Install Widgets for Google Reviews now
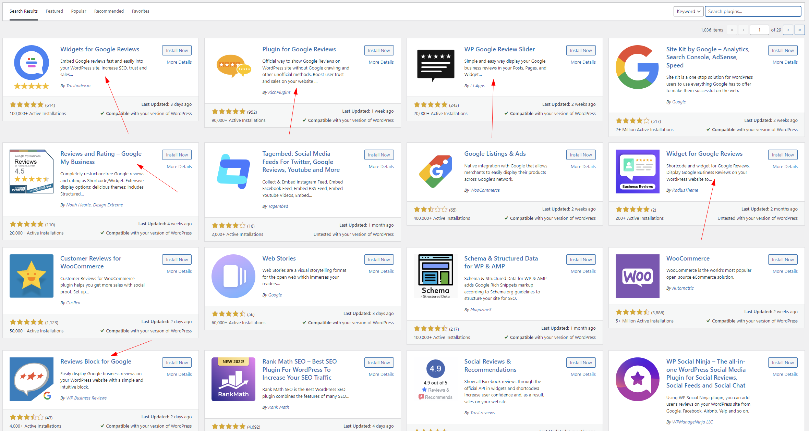 pyautogui.click(x=177, y=50)
